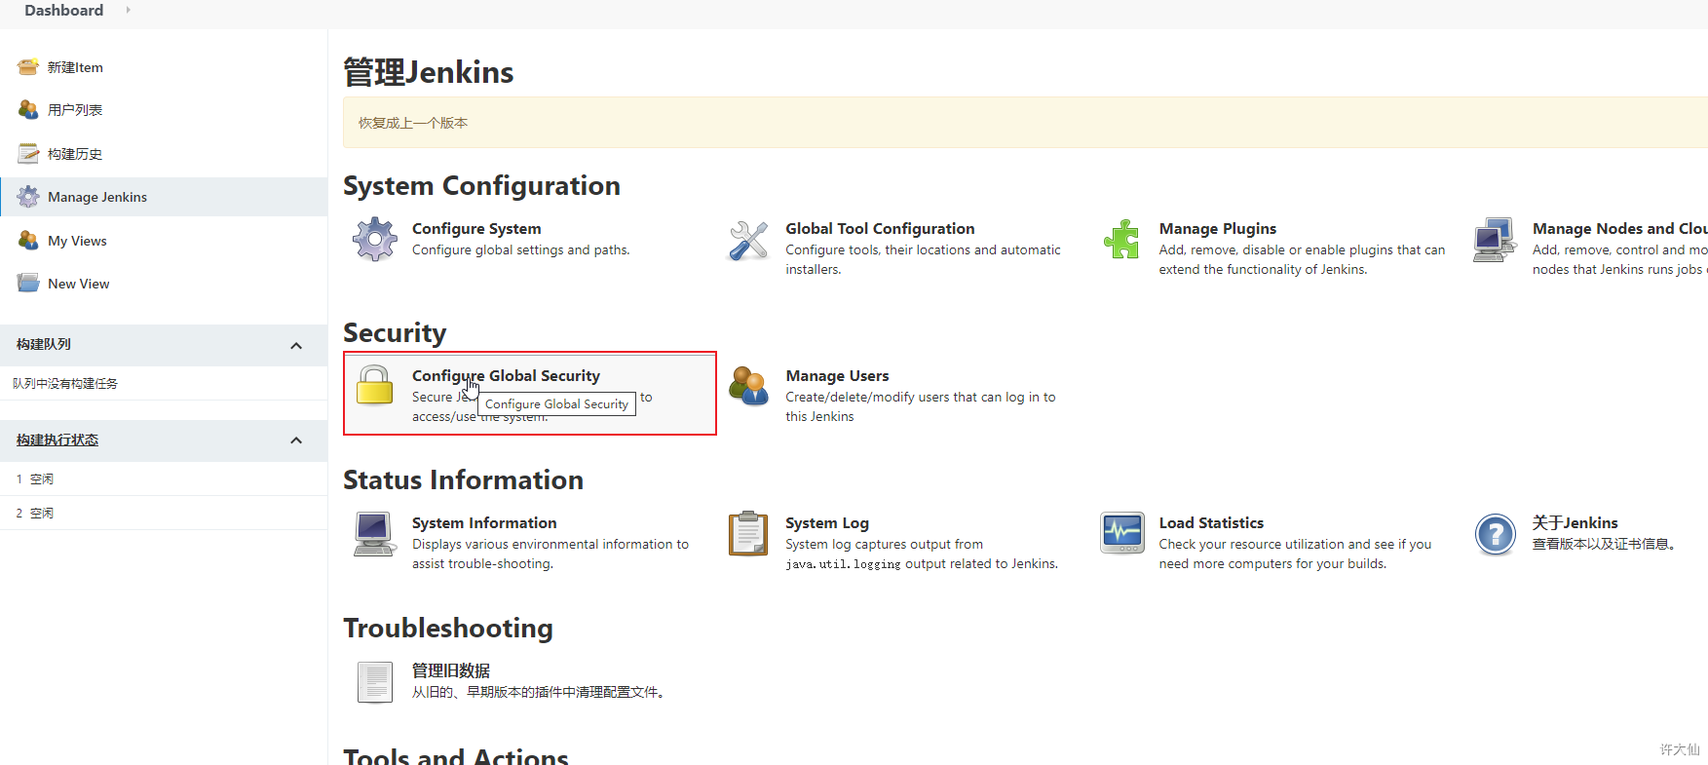The height and width of the screenshot is (765, 1708).
Task: Open the Load Statistics monitor icon
Action: 1121,533
